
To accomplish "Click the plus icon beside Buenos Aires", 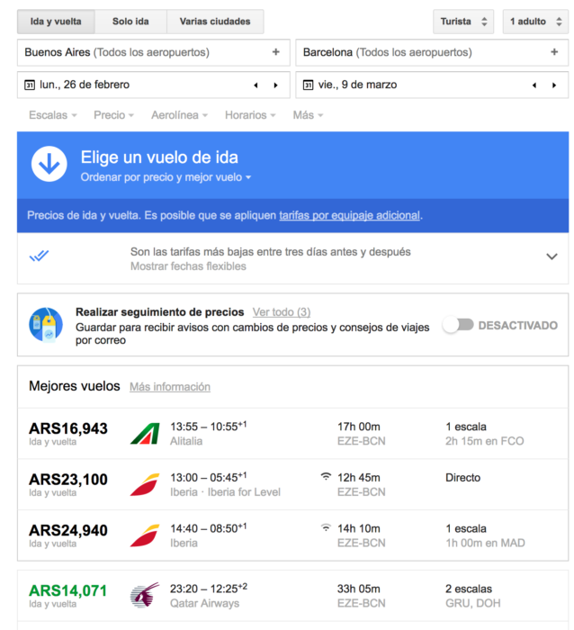I will pos(275,52).
